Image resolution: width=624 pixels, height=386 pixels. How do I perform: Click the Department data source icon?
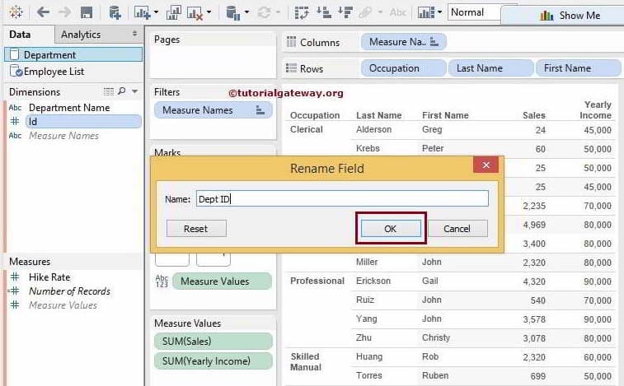(14, 54)
